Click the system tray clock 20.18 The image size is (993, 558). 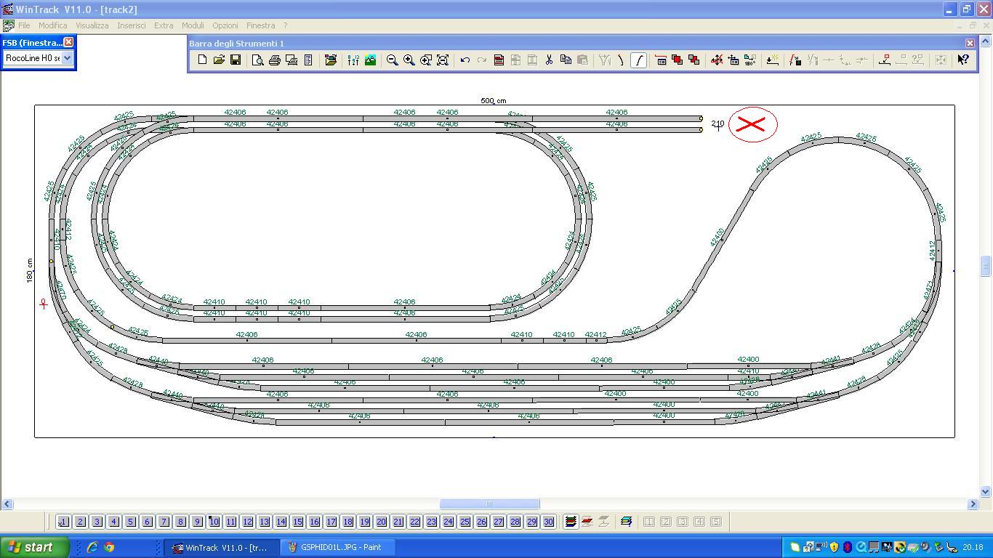[x=973, y=547]
